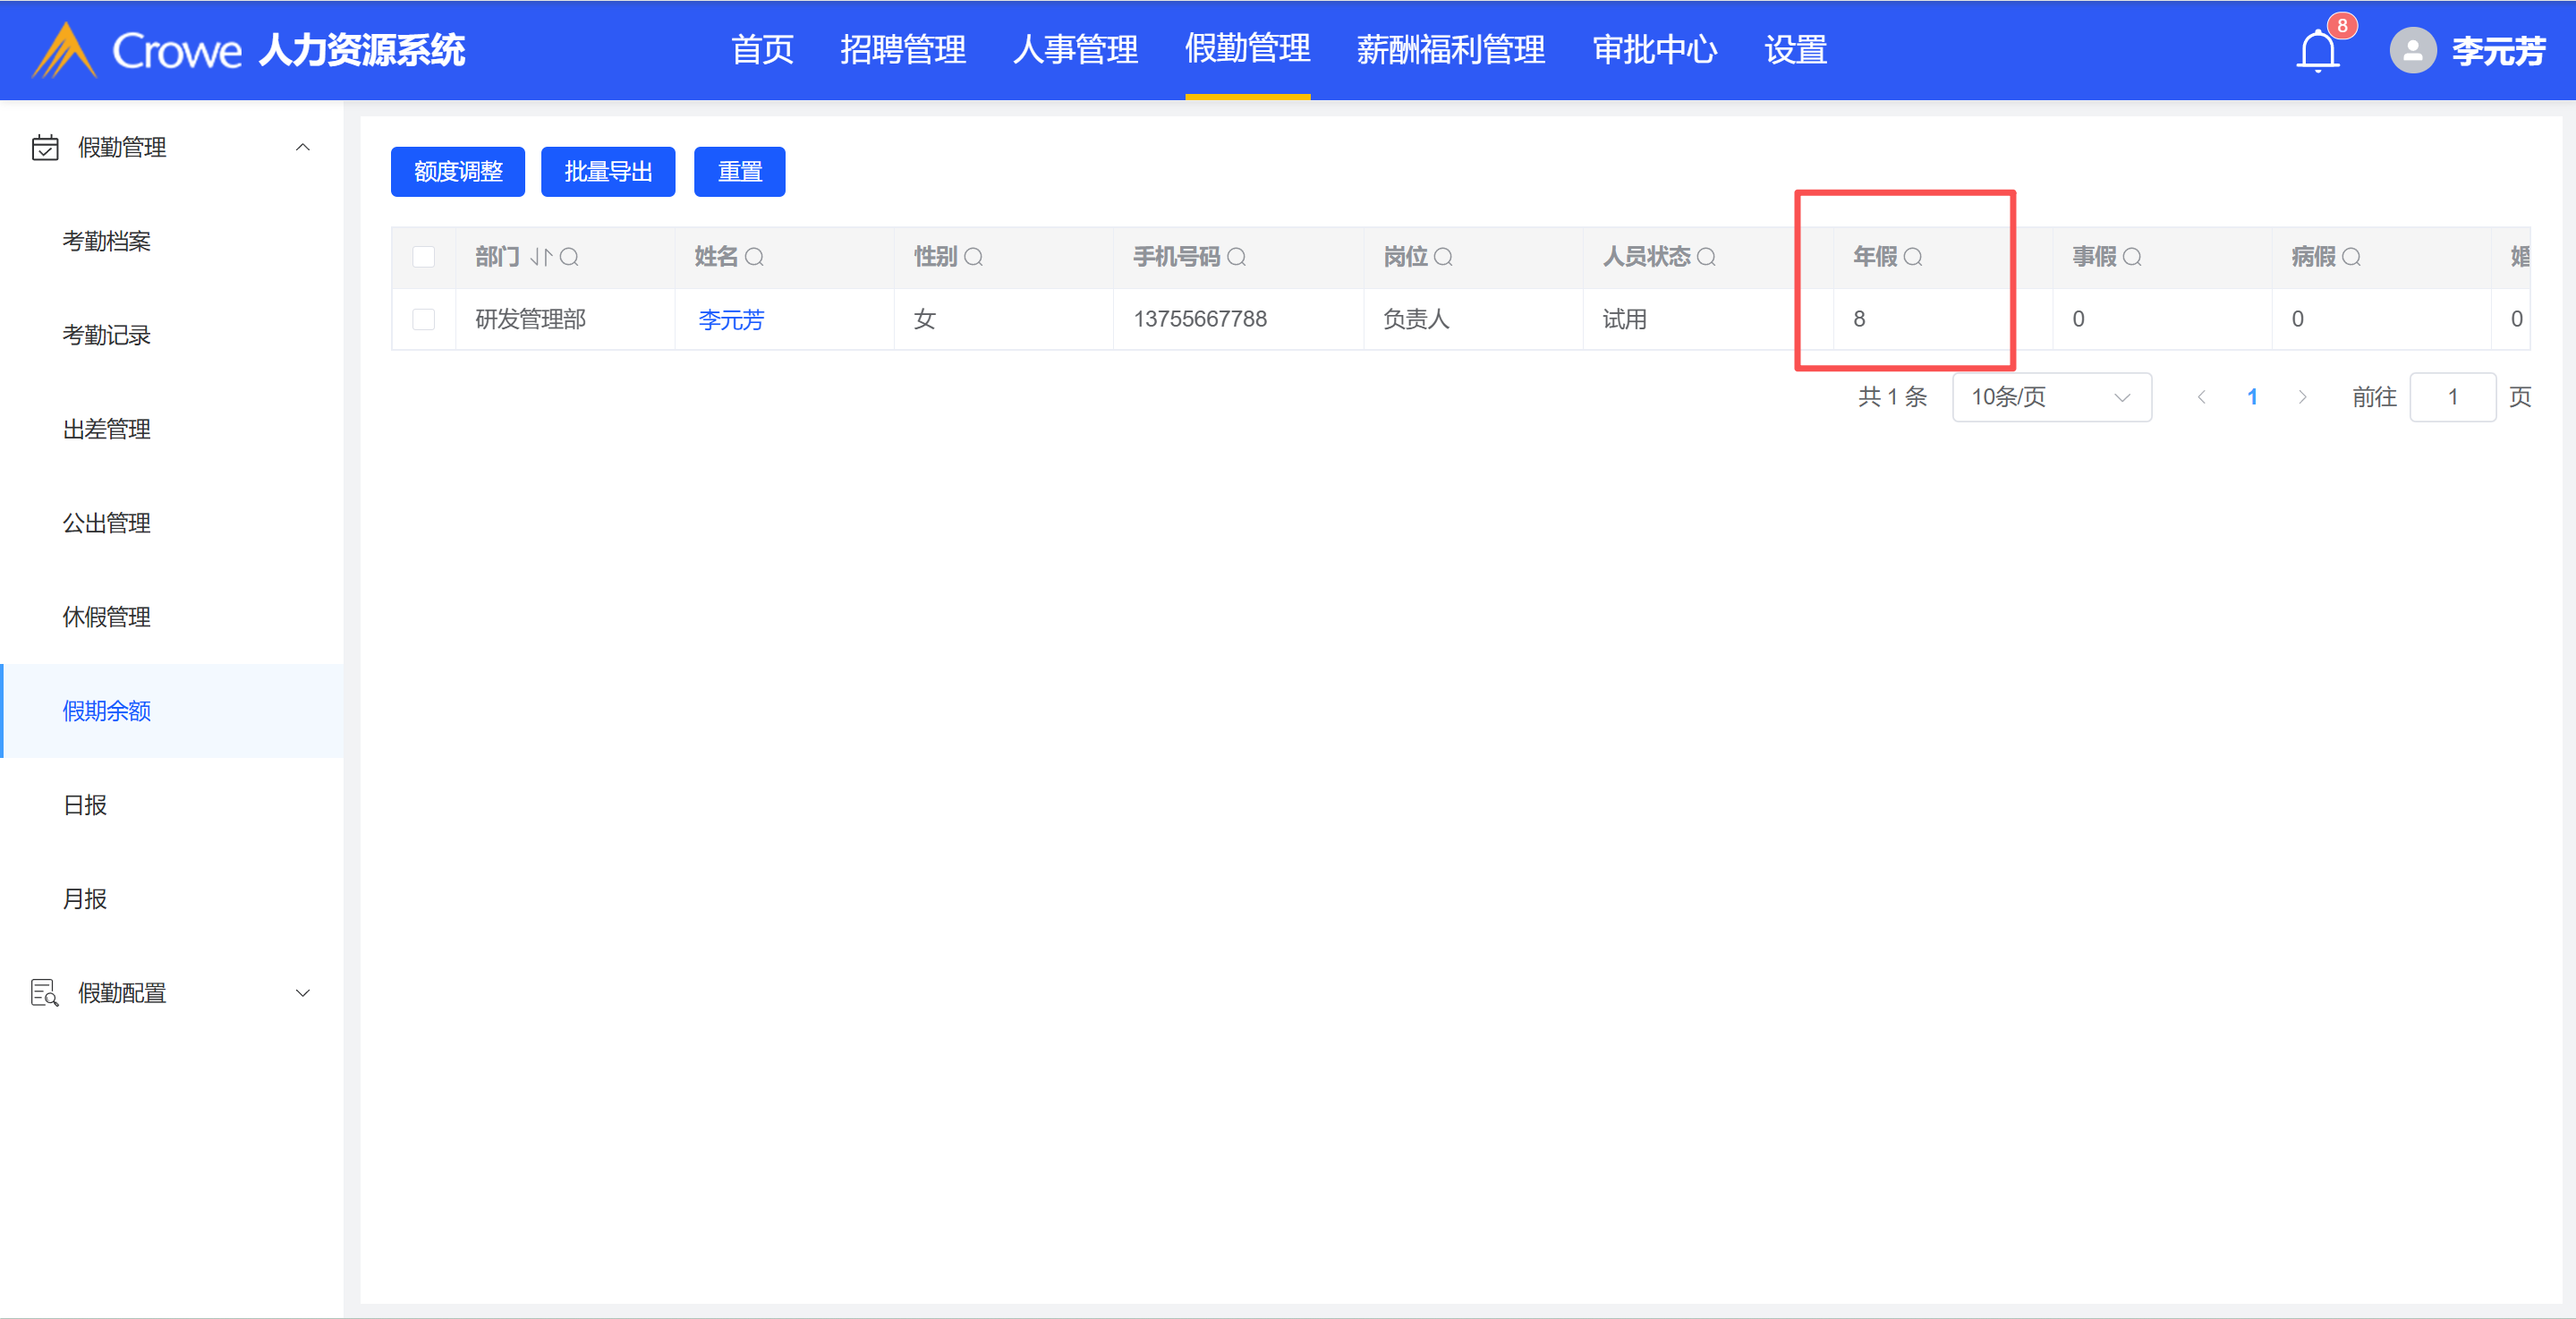Click the user avatar icon
The width and height of the screenshot is (2576, 1319).
click(2412, 50)
